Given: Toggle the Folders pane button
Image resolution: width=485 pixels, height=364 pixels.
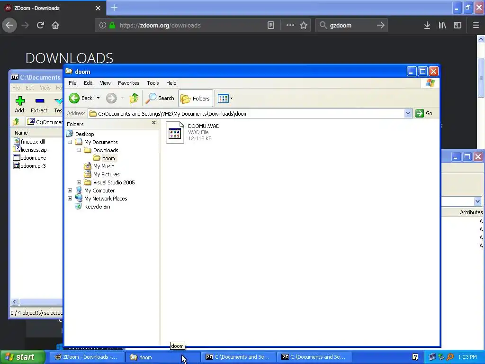Looking at the screenshot, I should click(196, 99).
